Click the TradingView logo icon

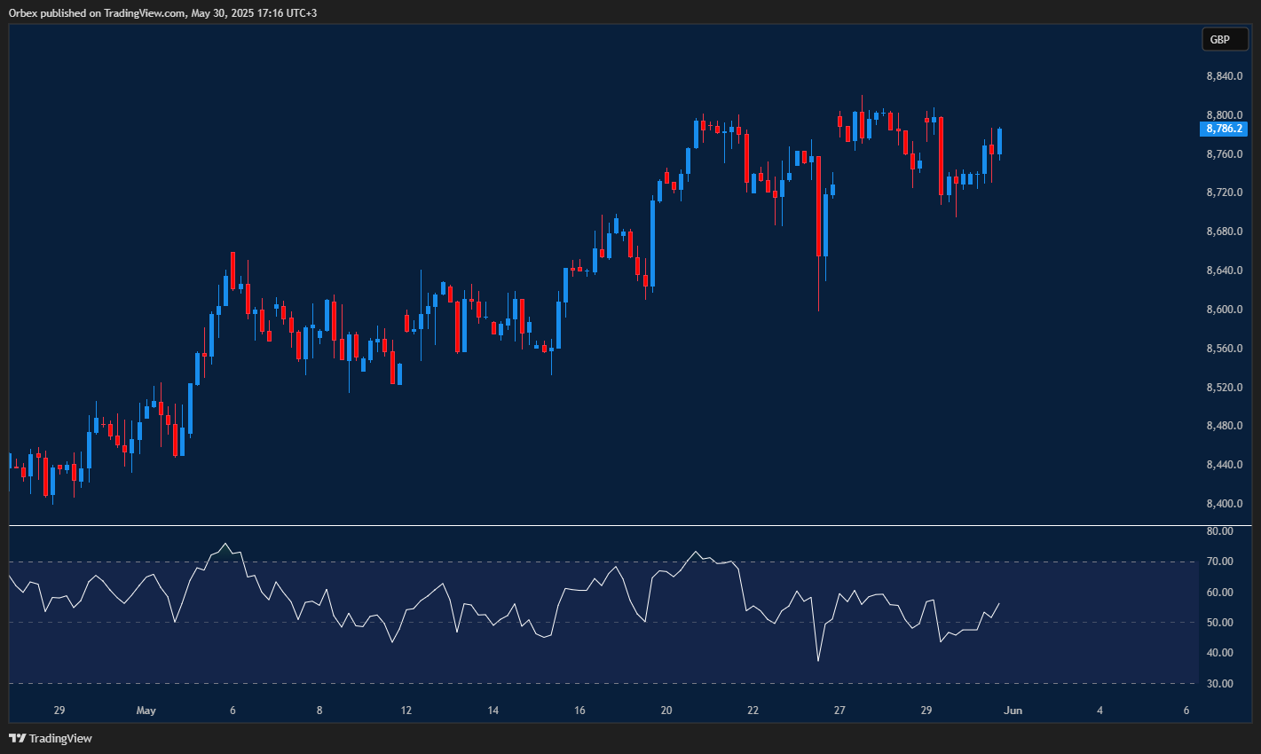[16, 738]
